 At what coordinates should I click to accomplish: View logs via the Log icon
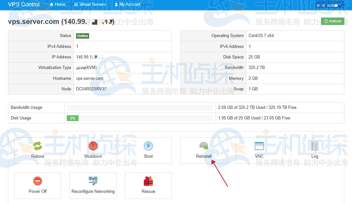coord(315,146)
